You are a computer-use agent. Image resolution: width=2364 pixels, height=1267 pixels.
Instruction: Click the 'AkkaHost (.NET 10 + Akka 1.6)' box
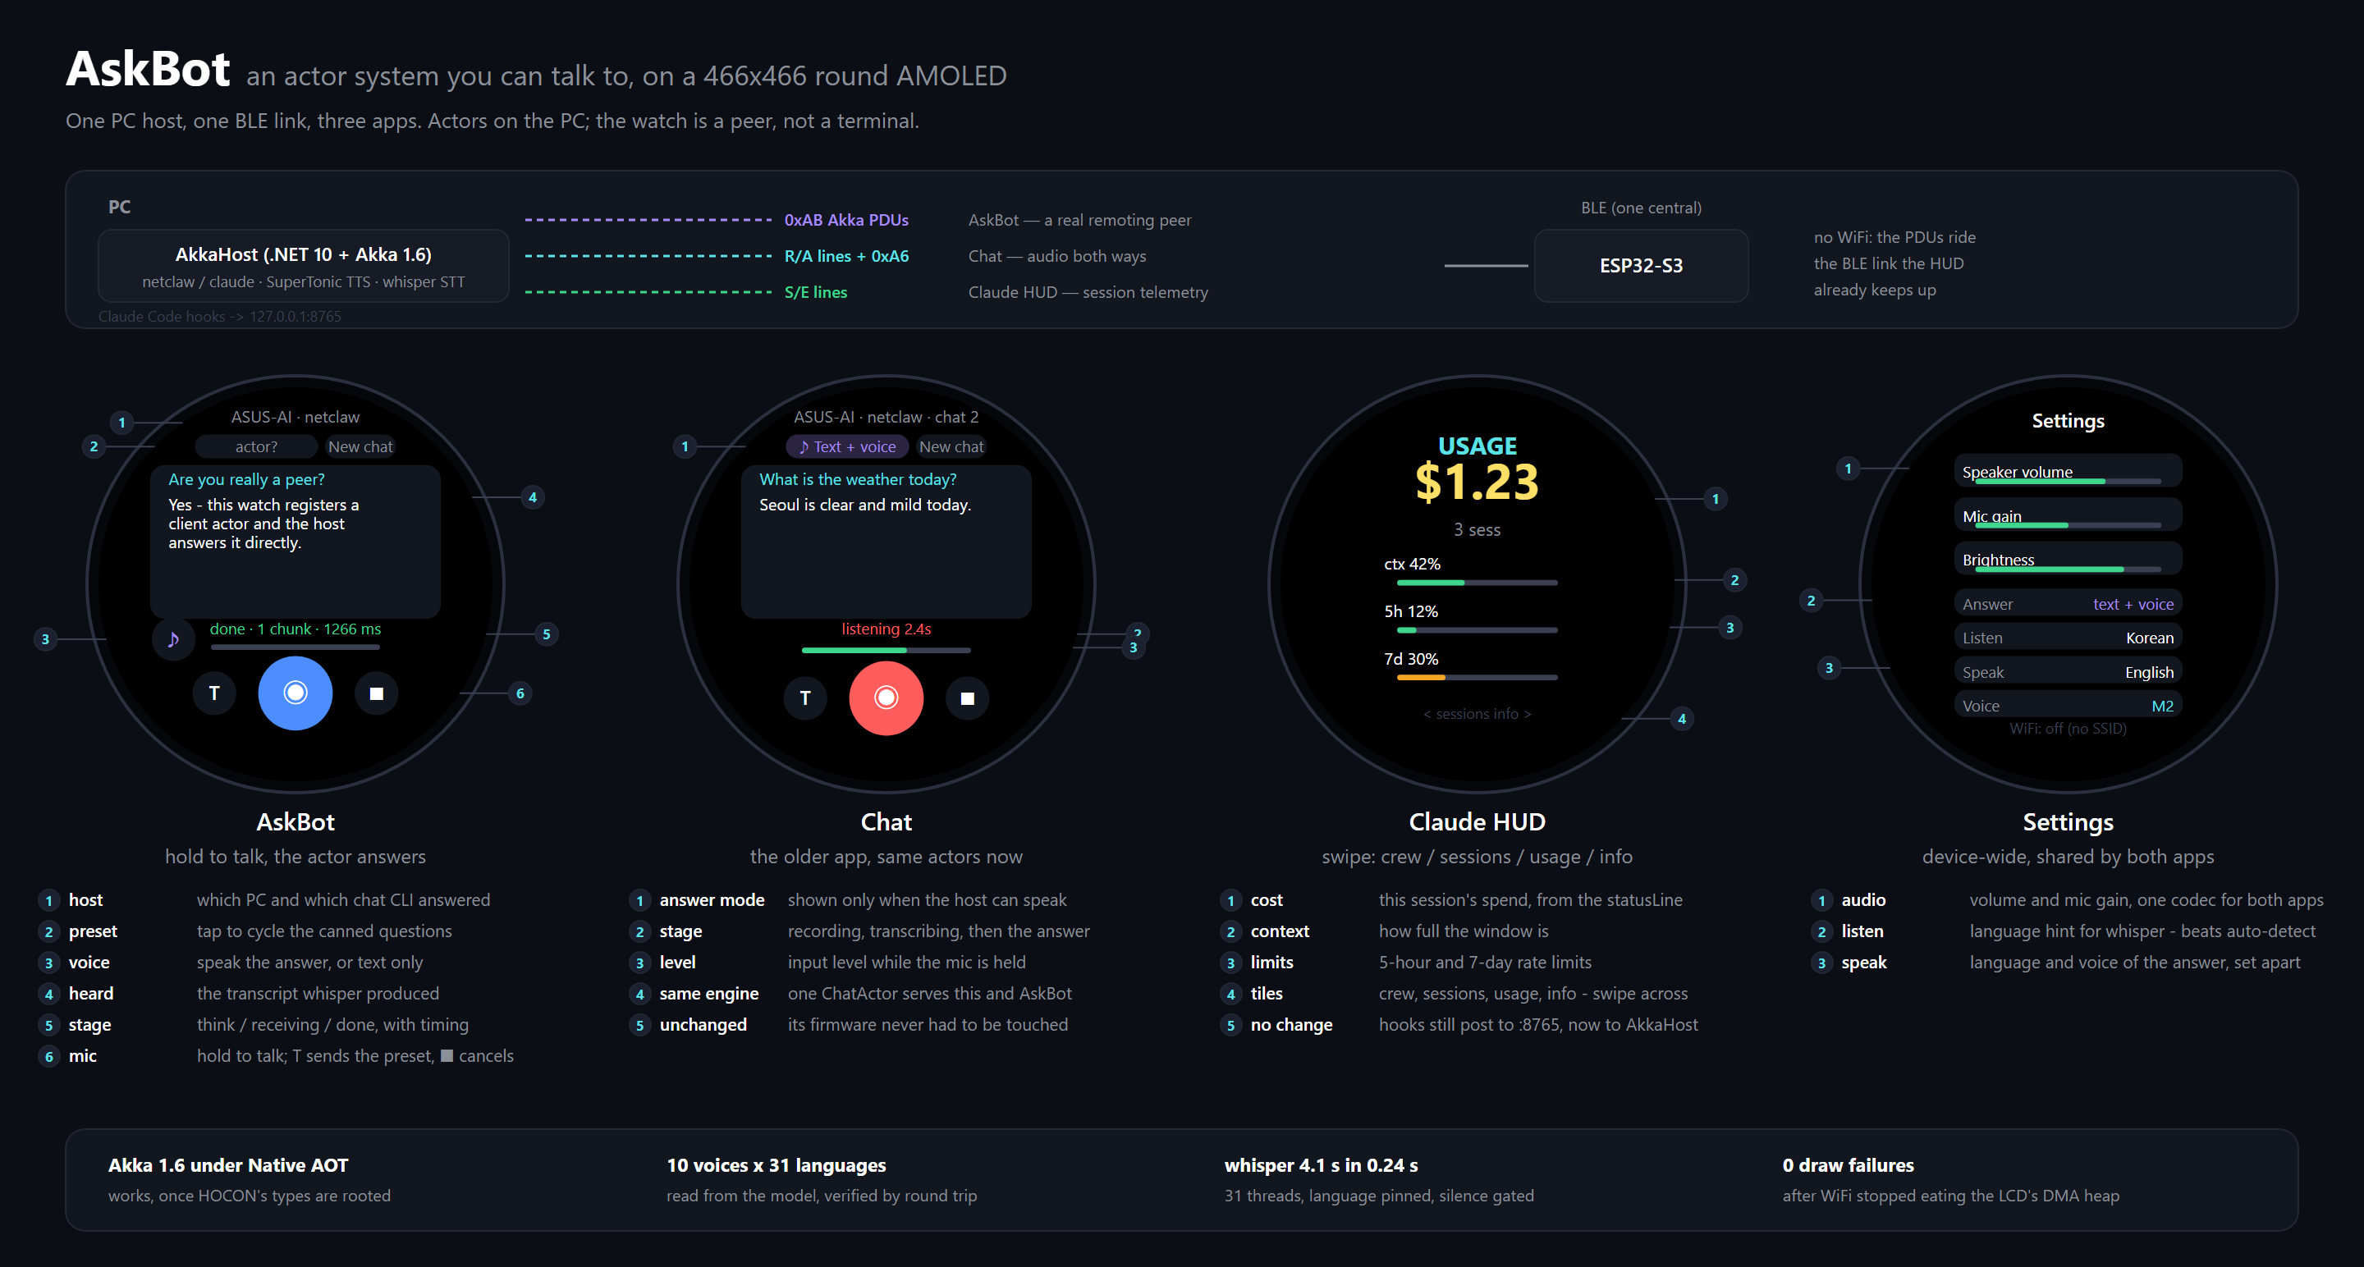(x=304, y=266)
